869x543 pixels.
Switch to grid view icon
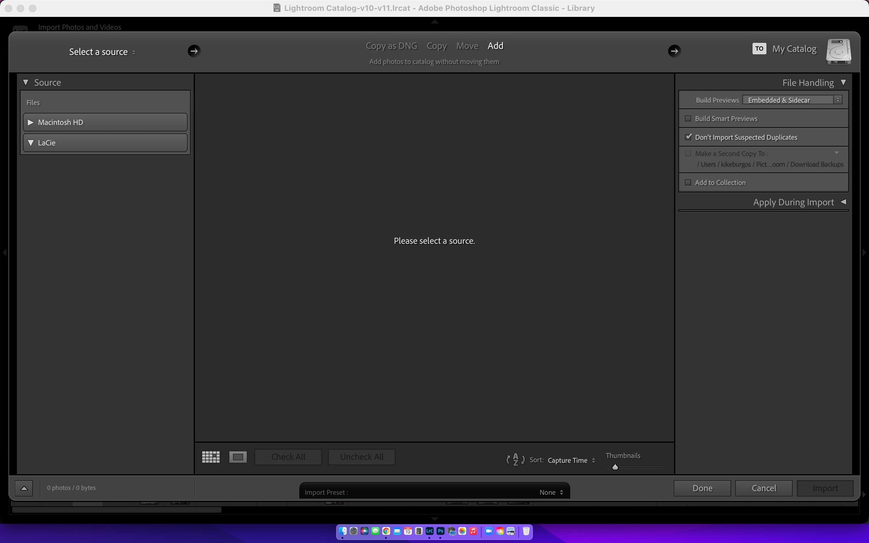(211, 457)
